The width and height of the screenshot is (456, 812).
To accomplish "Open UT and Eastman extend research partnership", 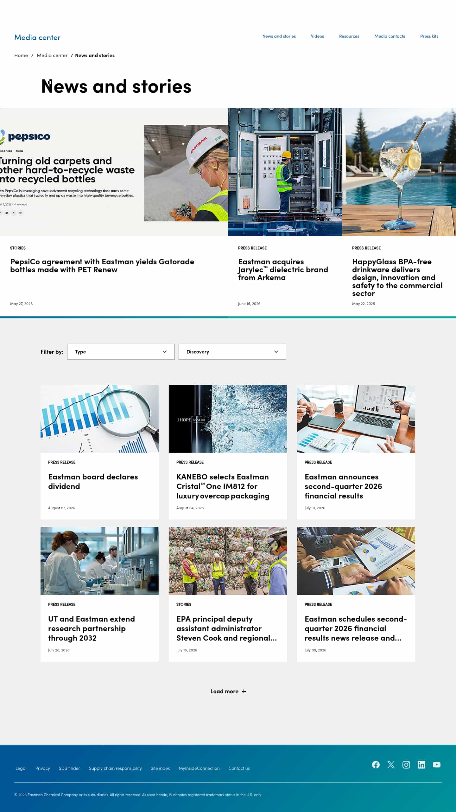I will tap(91, 628).
